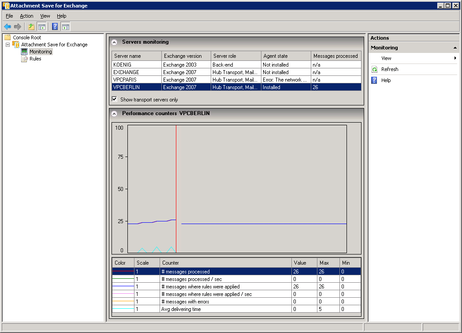Open the Action menu
Image resolution: width=462 pixels, height=333 pixels.
coord(26,16)
